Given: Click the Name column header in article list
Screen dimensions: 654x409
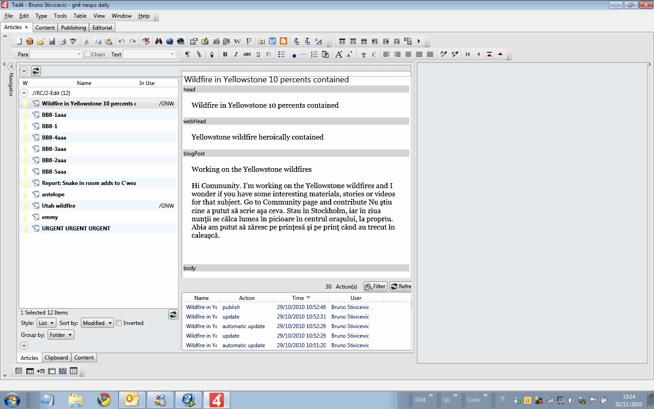Looking at the screenshot, I should click(x=84, y=83).
